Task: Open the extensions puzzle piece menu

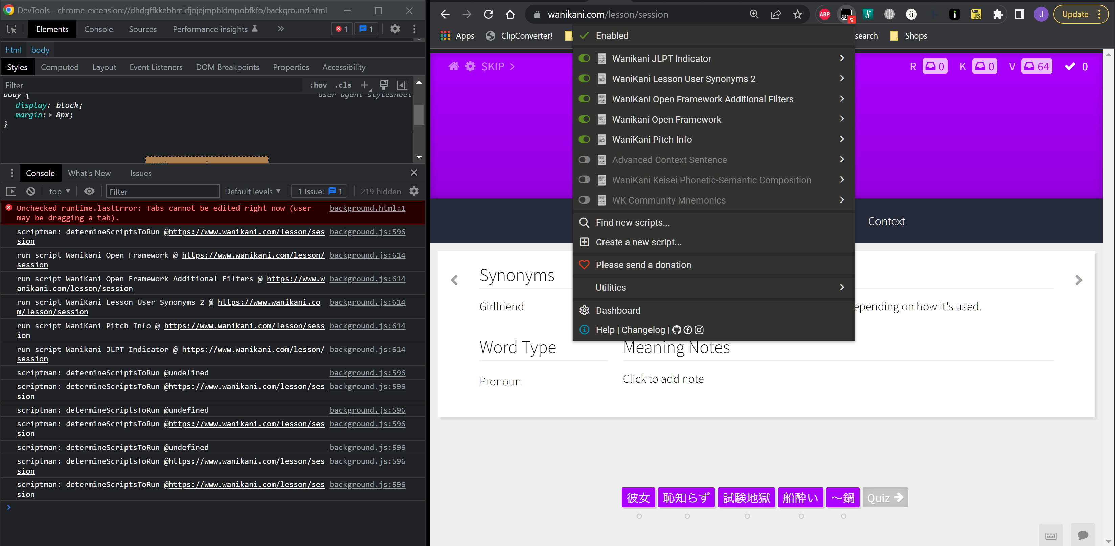Action: tap(998, 14)
